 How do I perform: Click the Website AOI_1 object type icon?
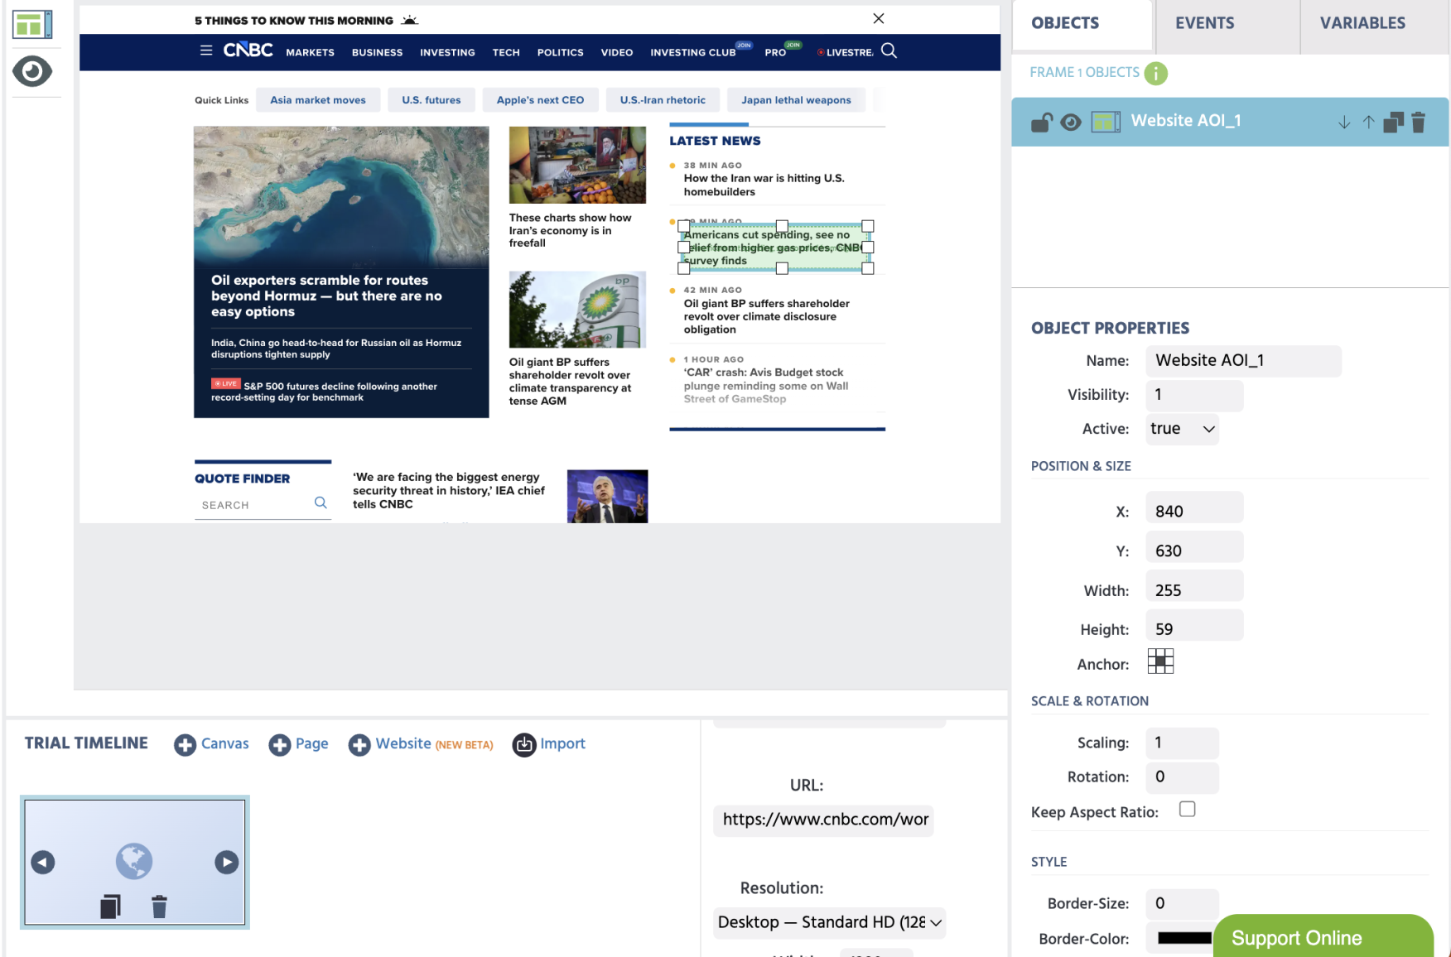[x=1106, y=123]
